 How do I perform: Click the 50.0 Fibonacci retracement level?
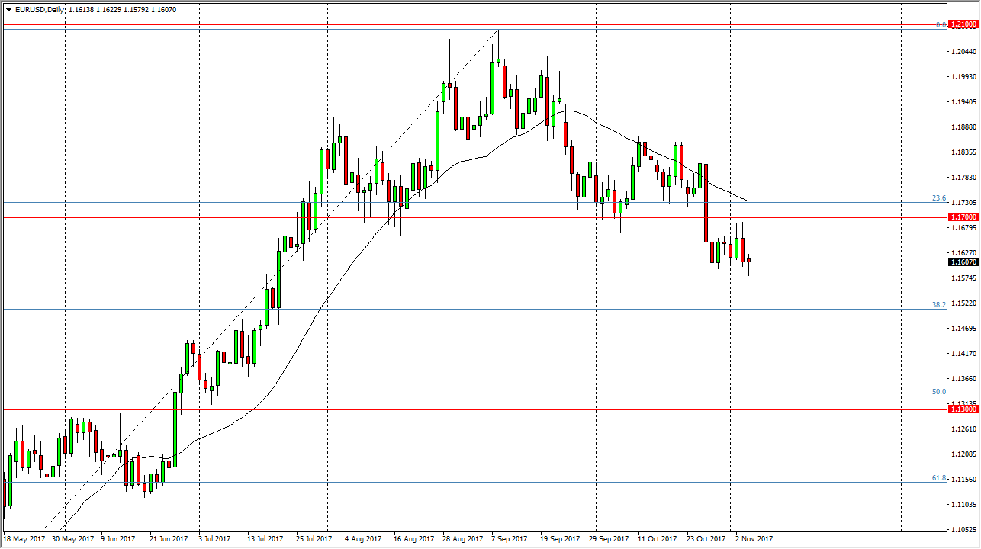(x=939, y=391)
